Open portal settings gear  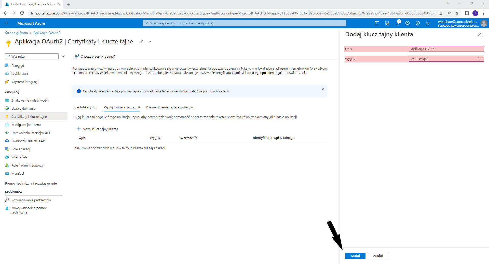(x=407, y=23)
